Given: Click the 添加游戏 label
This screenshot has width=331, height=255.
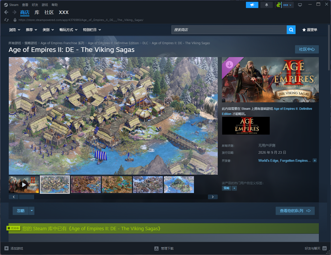Looking at the screenshot, I should coord(17,249).
